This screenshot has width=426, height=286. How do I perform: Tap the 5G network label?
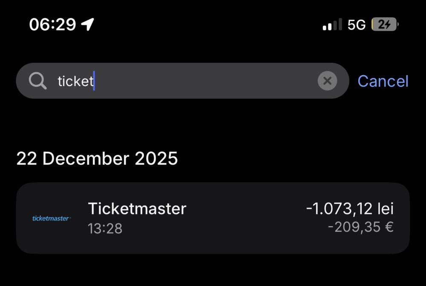tap(357, 25)
